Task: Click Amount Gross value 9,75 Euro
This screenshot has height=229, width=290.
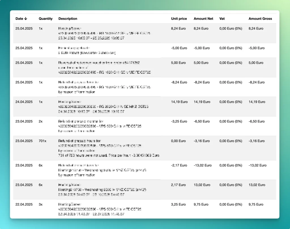Action: tap(256, 204)
